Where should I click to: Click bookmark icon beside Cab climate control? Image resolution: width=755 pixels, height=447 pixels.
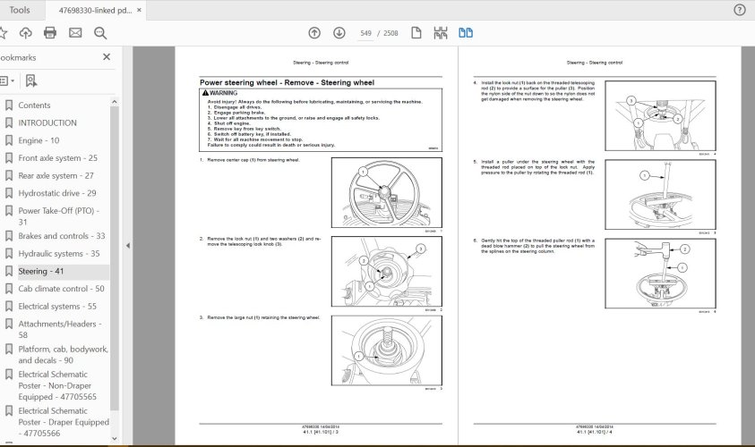9,289
